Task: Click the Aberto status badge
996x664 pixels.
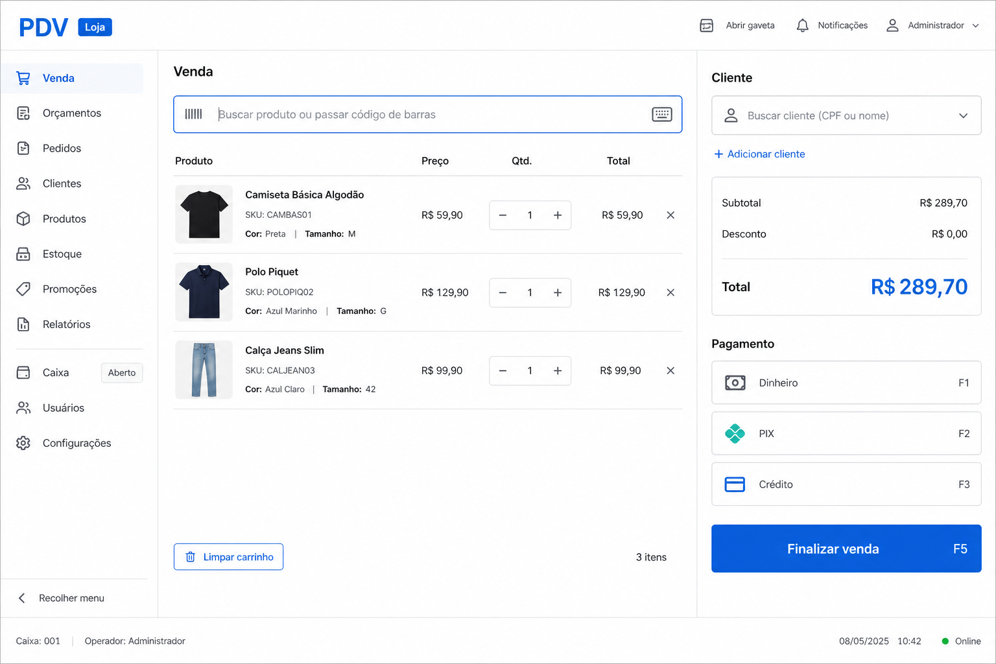Action: (122, 373)
